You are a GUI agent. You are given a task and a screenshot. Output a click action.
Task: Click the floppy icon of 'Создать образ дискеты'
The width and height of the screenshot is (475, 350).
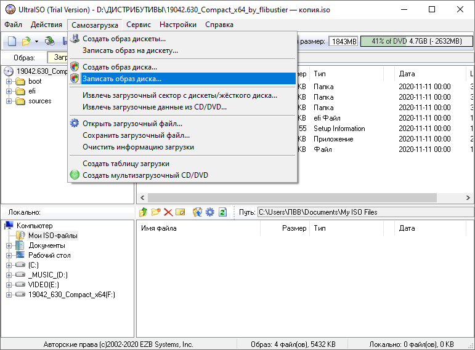(x=75, y=38)
